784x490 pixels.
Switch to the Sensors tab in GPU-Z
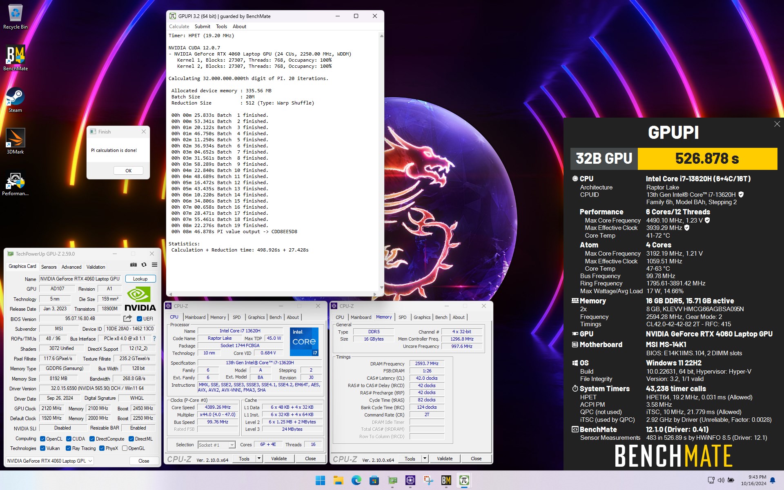click(x=49, y=267)
